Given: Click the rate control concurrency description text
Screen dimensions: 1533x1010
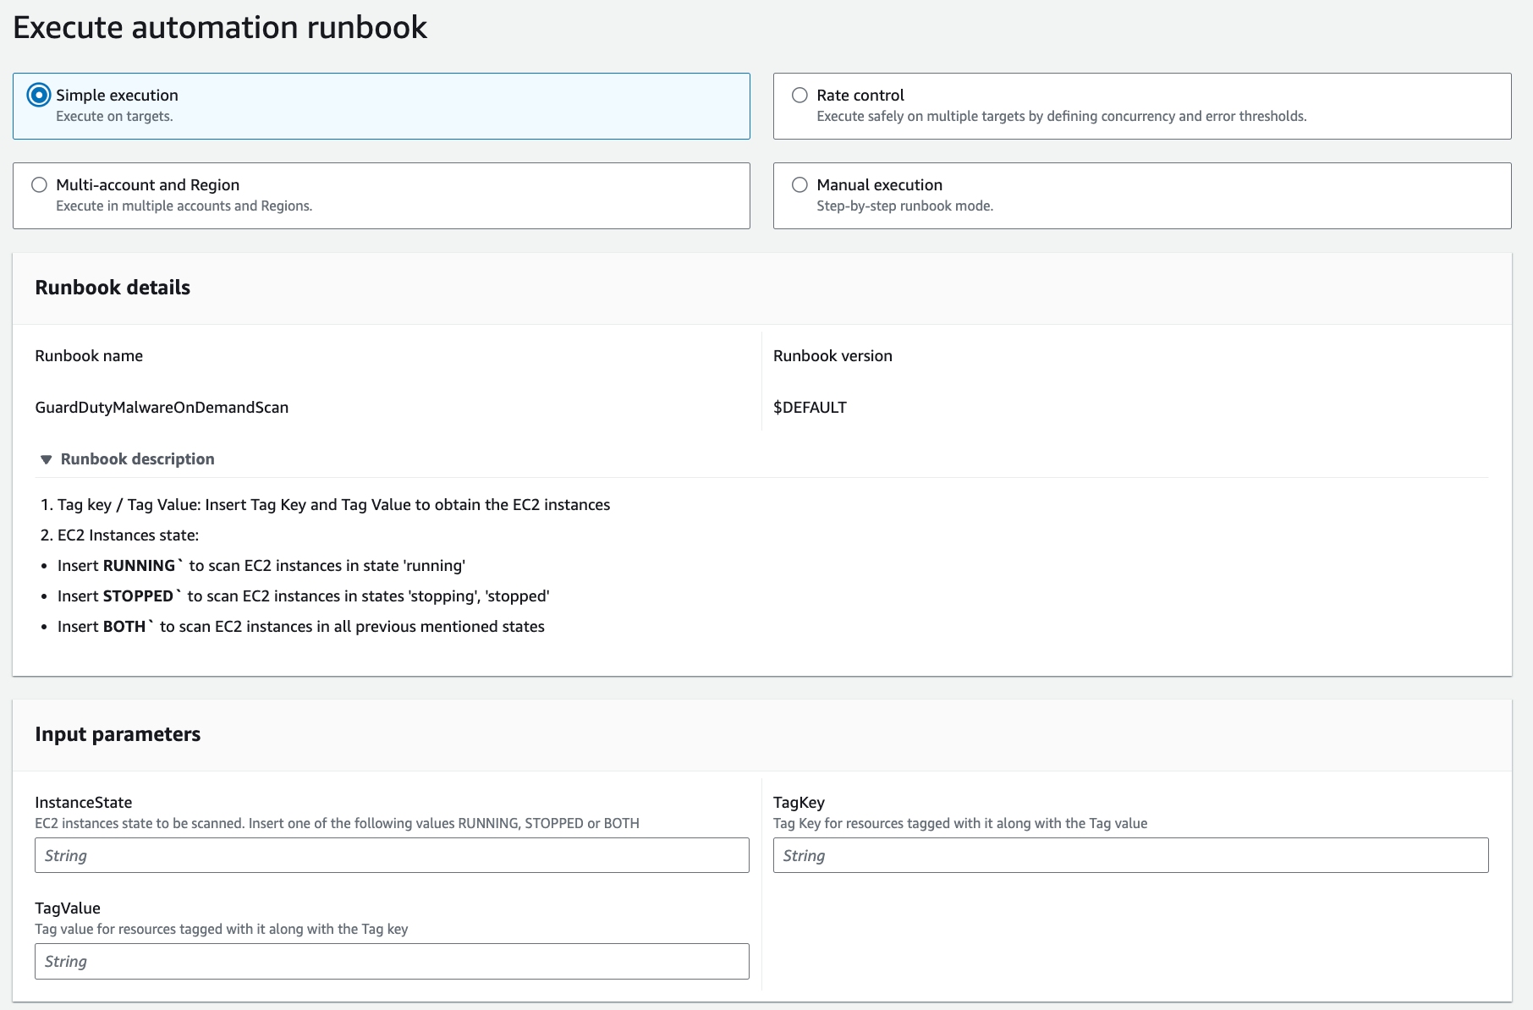Looking at the screenshot, I should [1061, 116].
